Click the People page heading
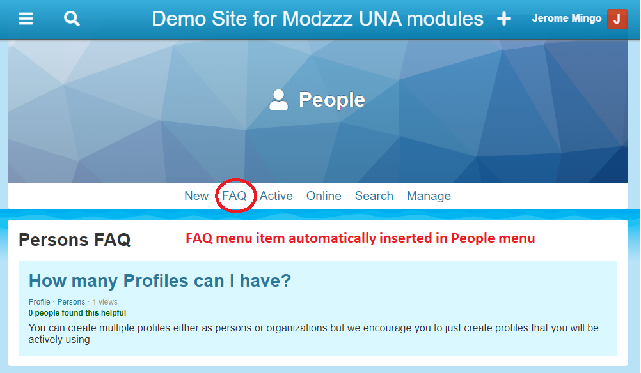The height and width of the screenshot is (373, 641). (331, 100)
